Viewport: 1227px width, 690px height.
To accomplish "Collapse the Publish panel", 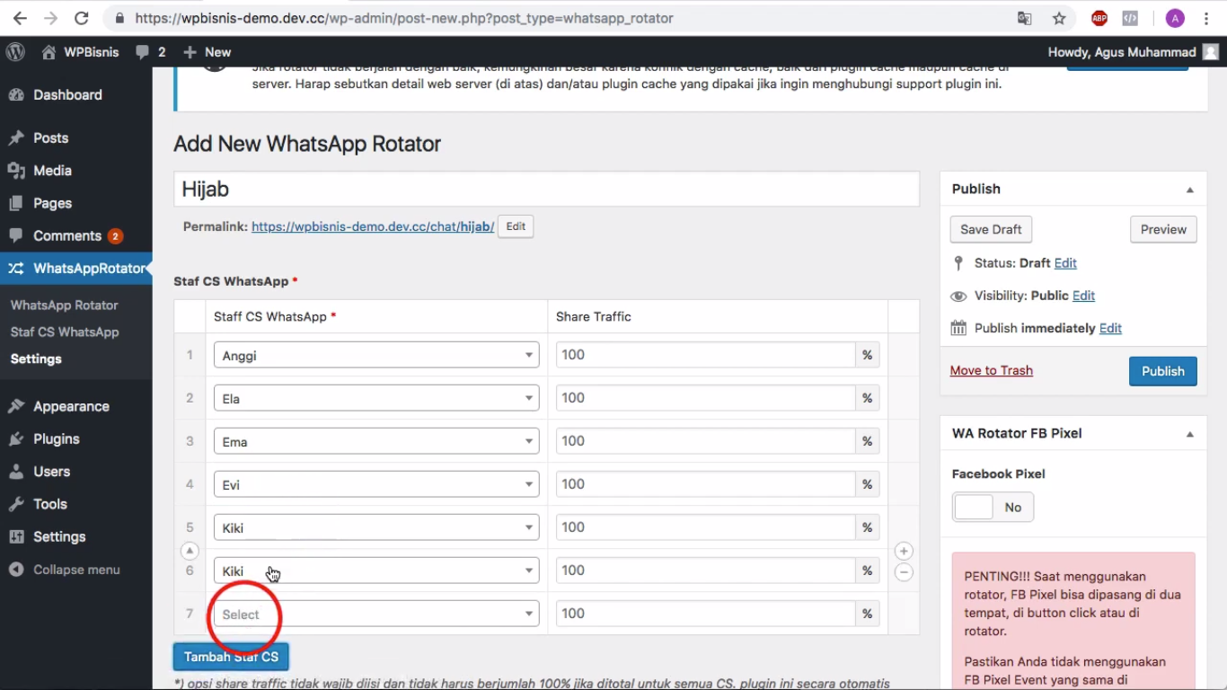I will click(1189, 190).
